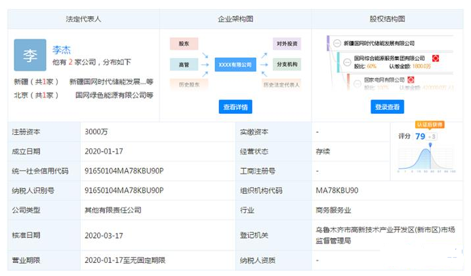Viewport: 471px width, 276px height.
Task: Click subscribed amount 1800.0万
Action: tap(421, 66)
